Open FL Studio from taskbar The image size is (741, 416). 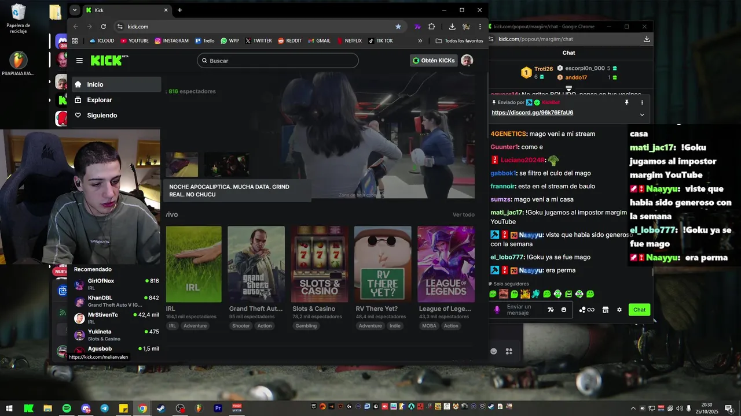click(x=199, y=408)
